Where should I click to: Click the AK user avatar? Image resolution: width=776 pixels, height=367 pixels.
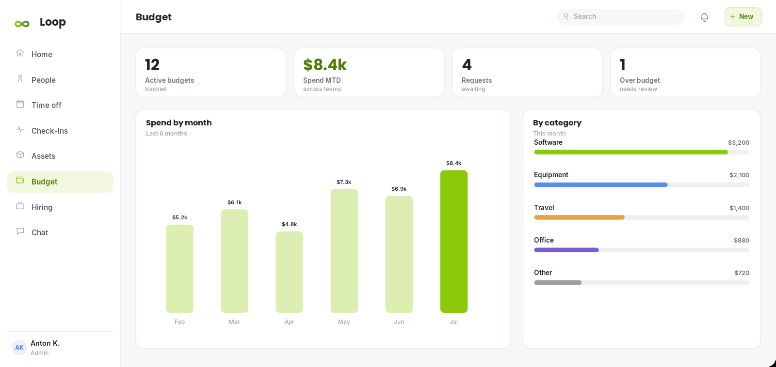tap(19, 347)
